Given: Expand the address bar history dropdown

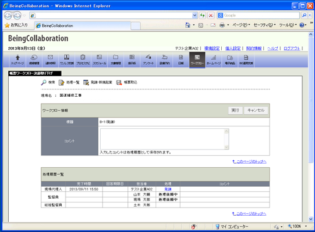Looking at the screenshot, I should [195, 15].
